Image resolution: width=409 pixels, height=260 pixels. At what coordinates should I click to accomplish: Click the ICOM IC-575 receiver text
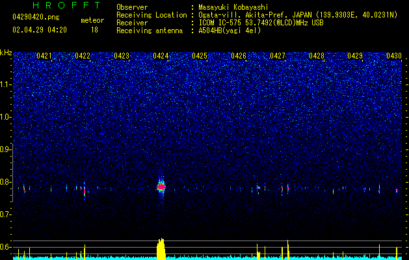[x=261, y=23]
